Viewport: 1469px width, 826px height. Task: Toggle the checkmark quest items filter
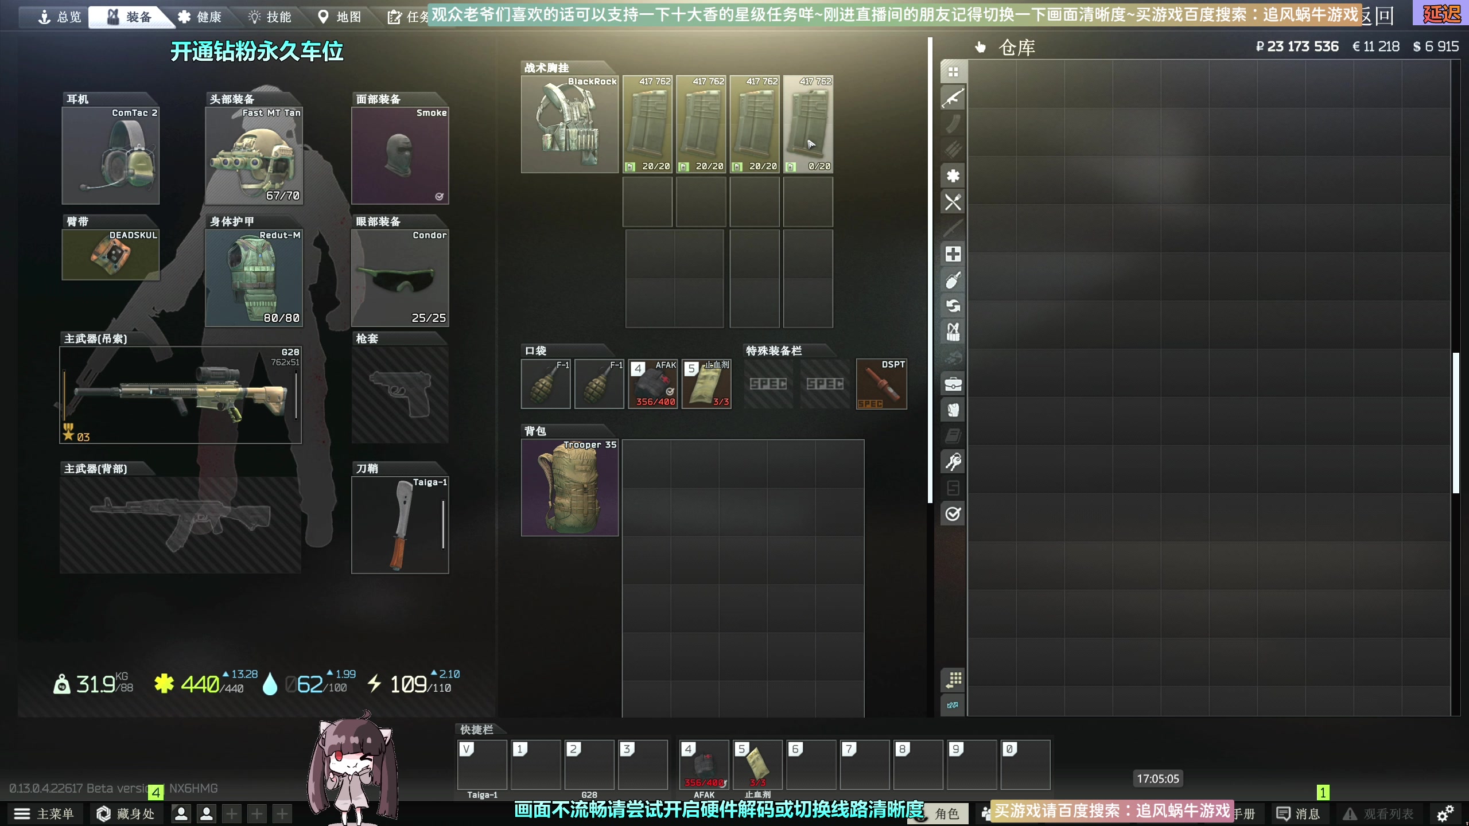click(953, 514)
